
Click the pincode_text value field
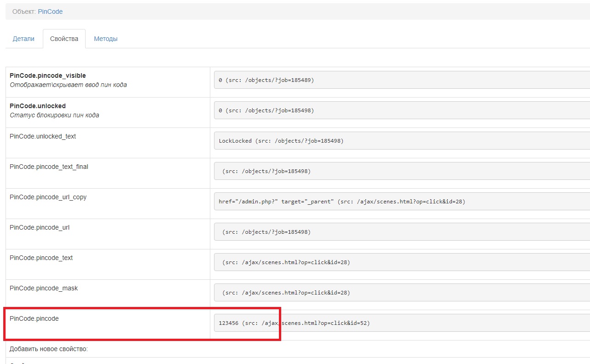[x=401, y=262]
